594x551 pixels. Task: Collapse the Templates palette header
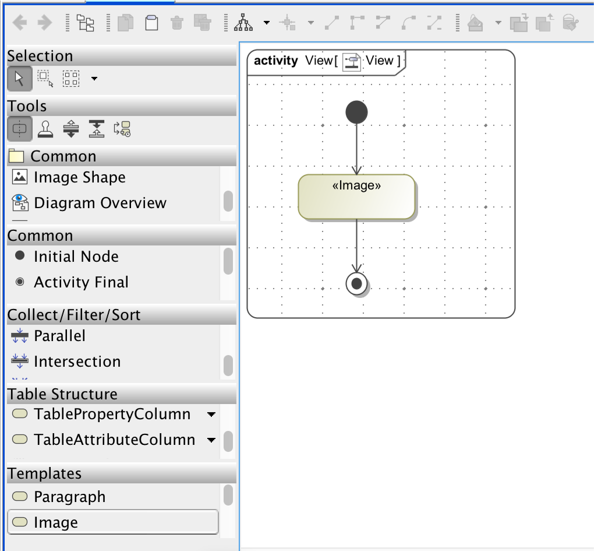(122, 473)
